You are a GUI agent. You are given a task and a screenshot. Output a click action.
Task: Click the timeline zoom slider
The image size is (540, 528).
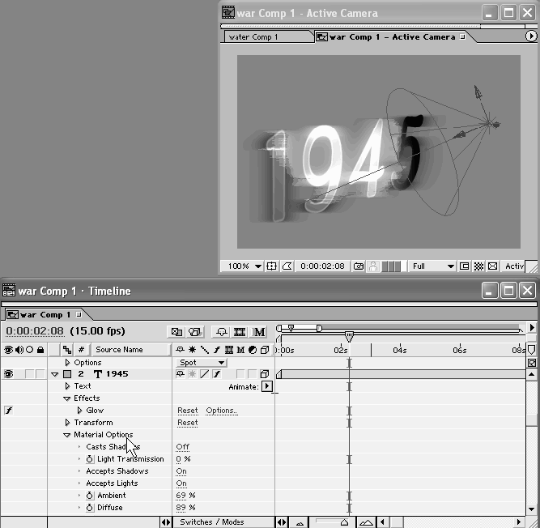[x=344, y=522]
